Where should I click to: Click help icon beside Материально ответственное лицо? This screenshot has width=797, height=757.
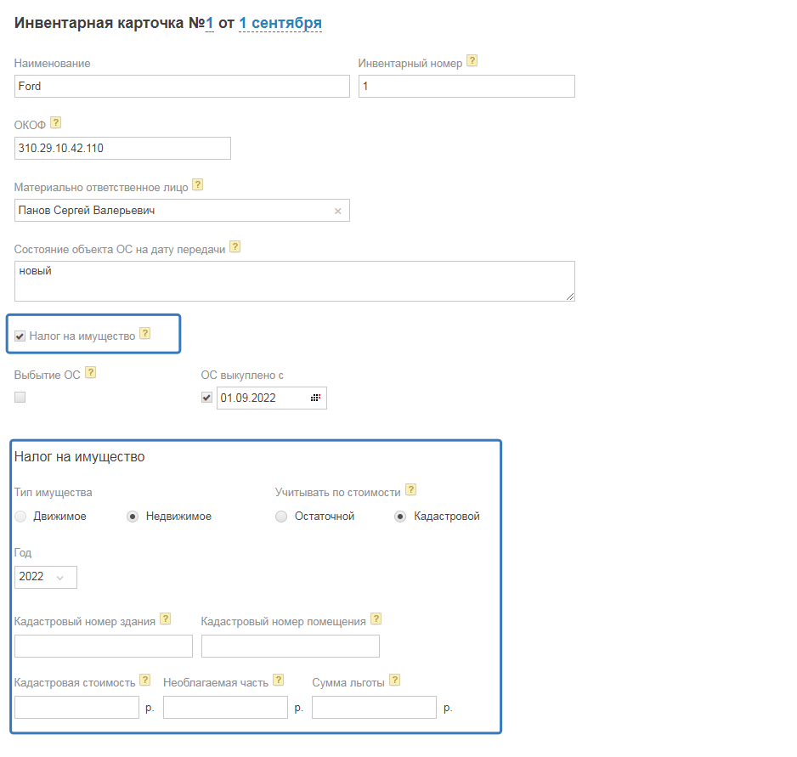tap(198, 184)
